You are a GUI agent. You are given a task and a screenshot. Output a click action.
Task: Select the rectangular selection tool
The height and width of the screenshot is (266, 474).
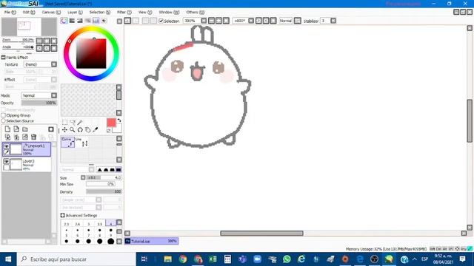[x=64, y=122]
